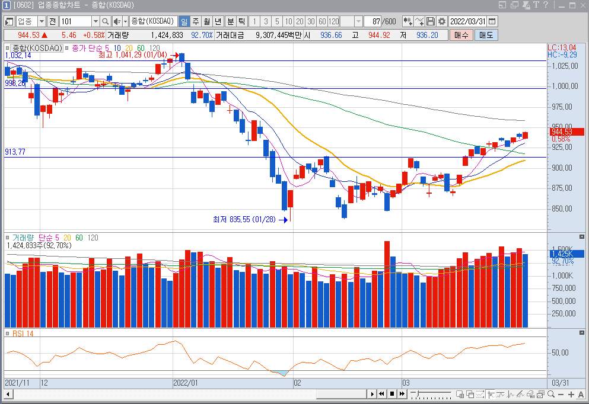This screenshot has width=589, height=404.
Task: Click the A auto-fit icon at bottom right
Action: tap(581, 395)
